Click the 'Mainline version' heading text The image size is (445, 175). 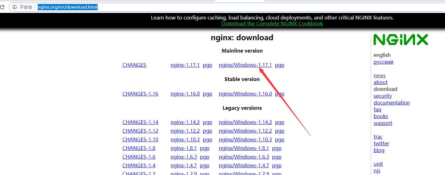click(242, 51)
